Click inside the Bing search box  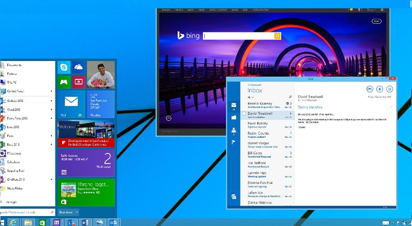(x=238, y=35)
